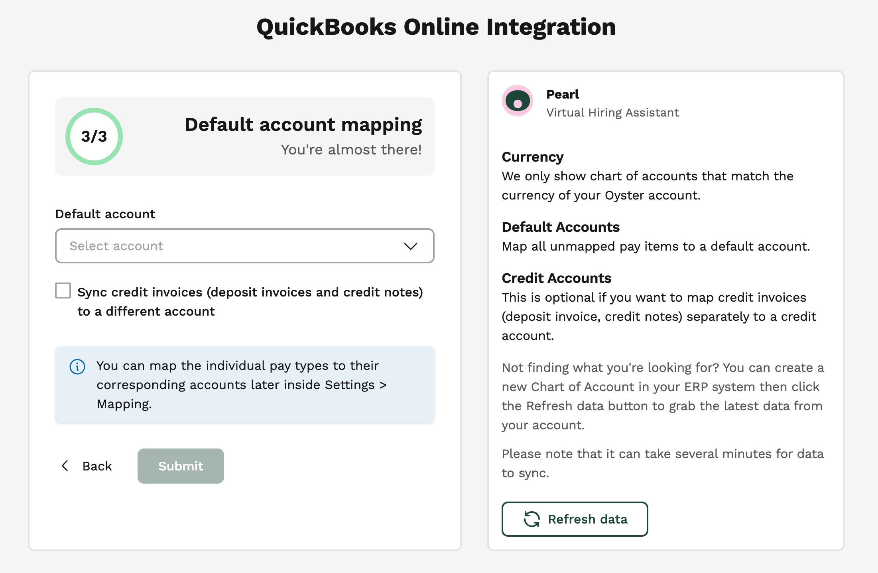Click the 'Default account mapping' heading
878x573 pixels.
click(x=303, y=124)
